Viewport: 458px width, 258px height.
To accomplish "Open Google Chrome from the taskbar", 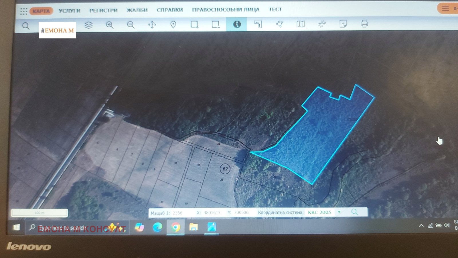I will (176, 227).
